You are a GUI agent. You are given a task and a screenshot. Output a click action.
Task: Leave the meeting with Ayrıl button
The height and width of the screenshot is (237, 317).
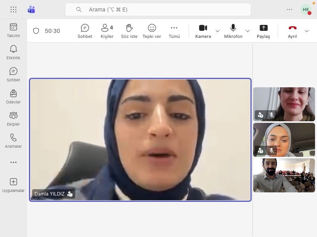pos(292,31)
